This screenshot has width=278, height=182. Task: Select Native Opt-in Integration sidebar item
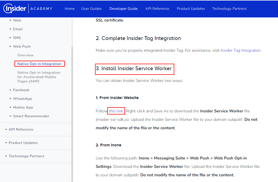coord(39,64)
